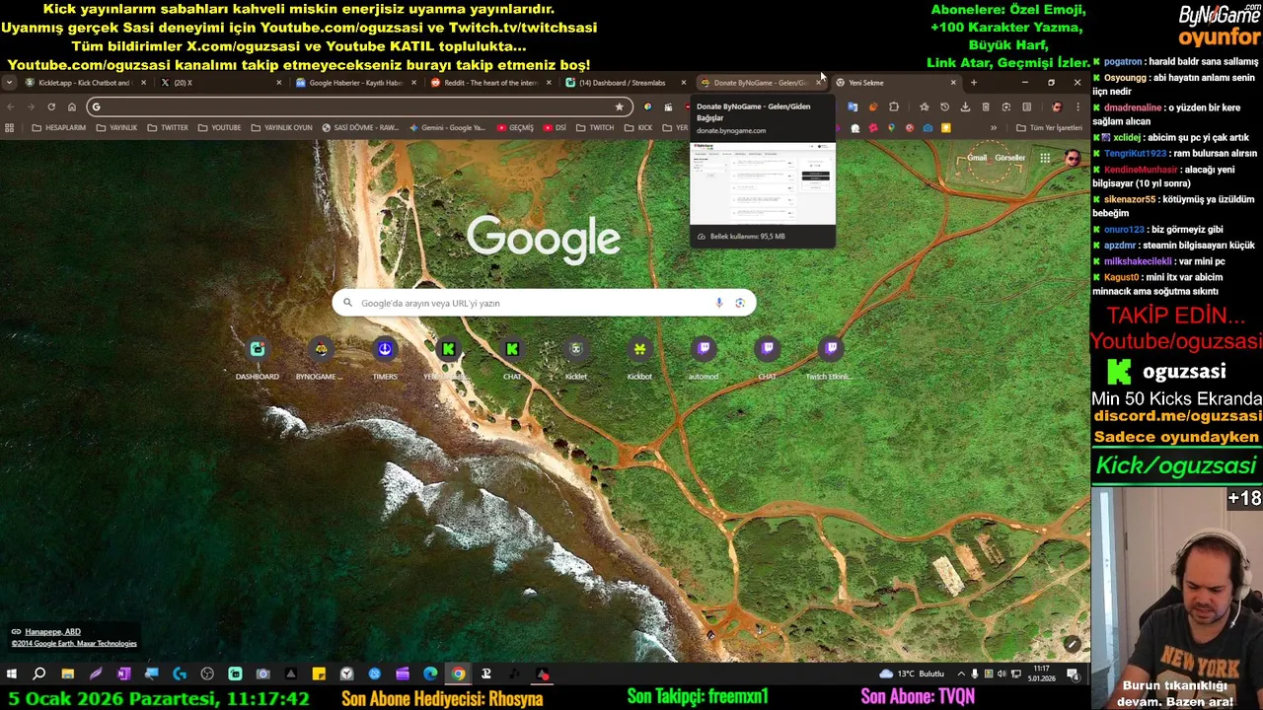Open the automod shortcut tile
Viewport: 1263px width, 710px height.
pyautogui.click(x=704, y=359)
